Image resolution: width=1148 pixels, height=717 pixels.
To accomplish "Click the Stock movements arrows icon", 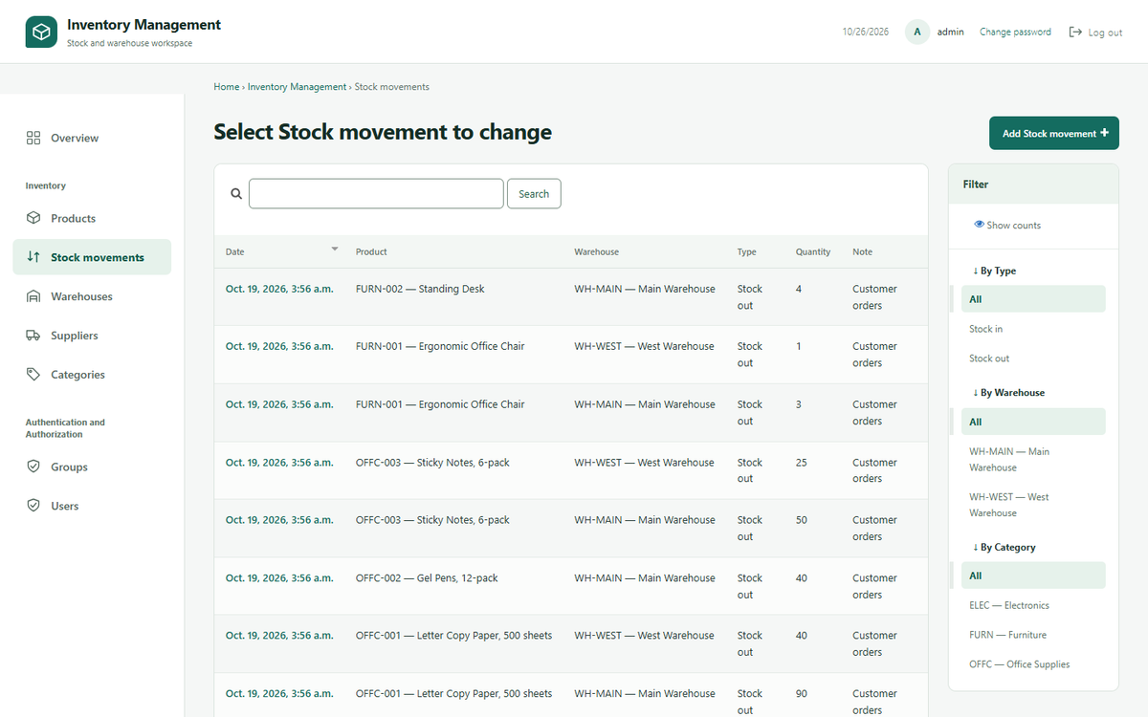I will click(x=33, y=257).
